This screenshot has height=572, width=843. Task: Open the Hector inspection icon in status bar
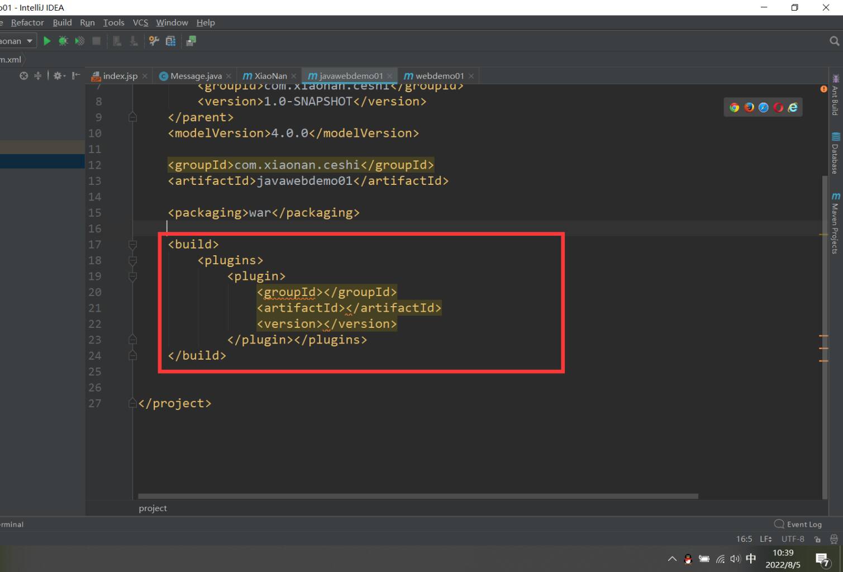tap(834, 539)
